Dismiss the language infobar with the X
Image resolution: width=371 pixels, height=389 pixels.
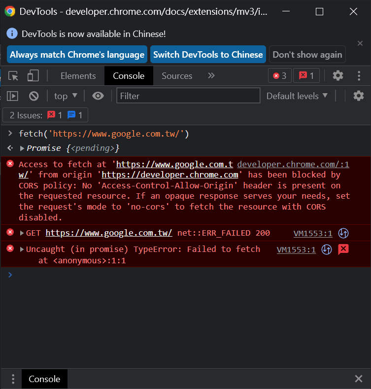(x=360, y=43)
